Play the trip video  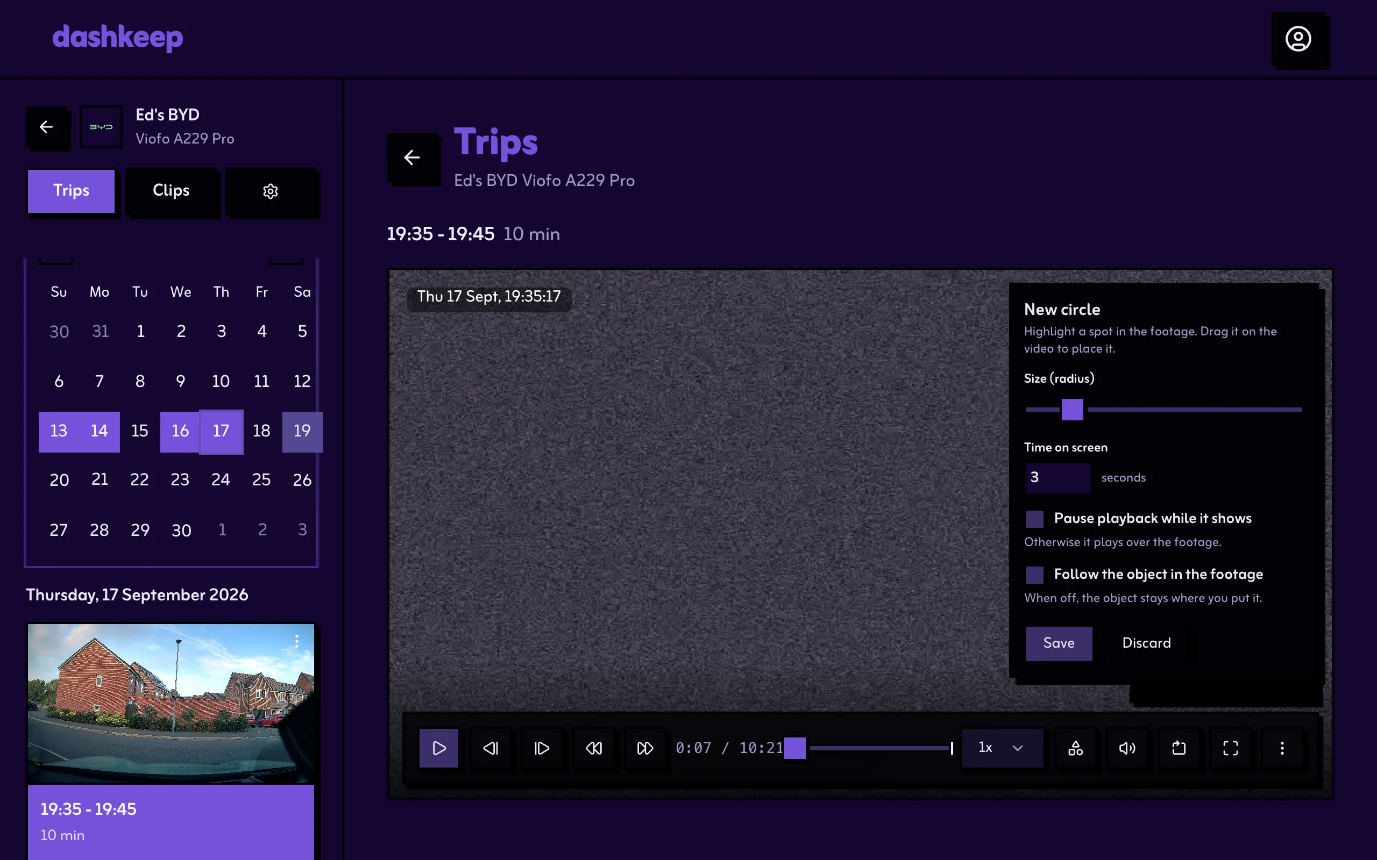439,748
